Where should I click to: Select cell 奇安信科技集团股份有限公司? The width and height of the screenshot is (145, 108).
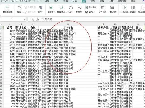68,60
